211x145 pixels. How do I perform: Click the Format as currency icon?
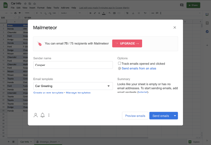pos(37,13)
